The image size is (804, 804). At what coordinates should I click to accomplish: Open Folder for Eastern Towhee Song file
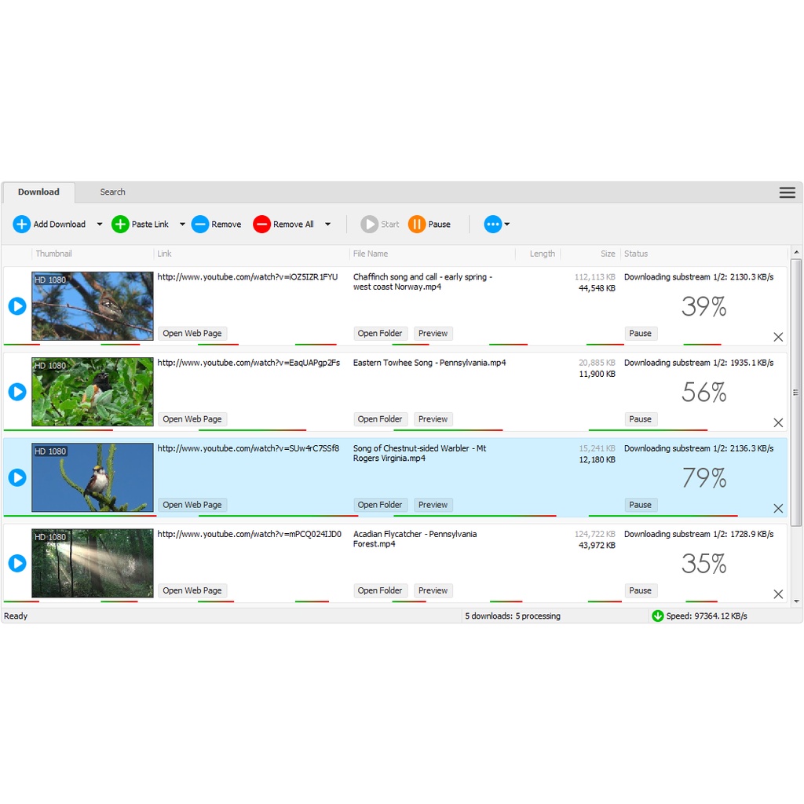[380, 419]
